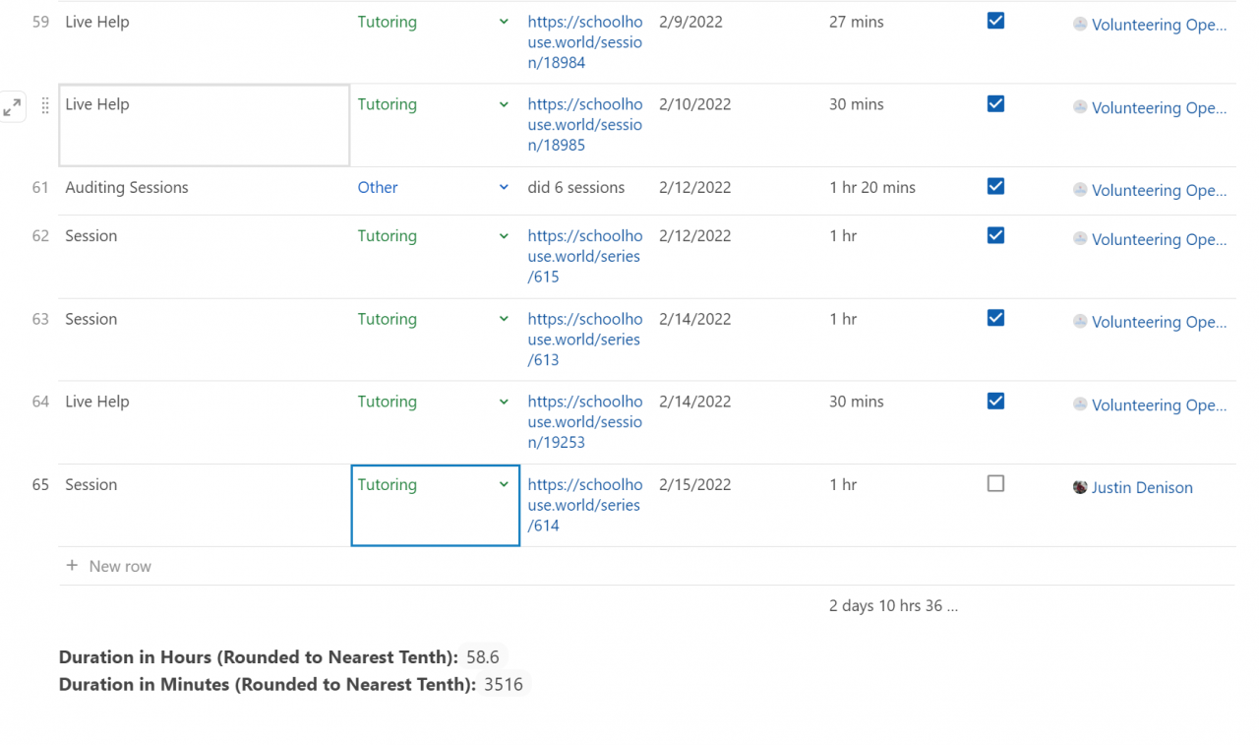Click the duration total summary under the column

coord(893,606)
